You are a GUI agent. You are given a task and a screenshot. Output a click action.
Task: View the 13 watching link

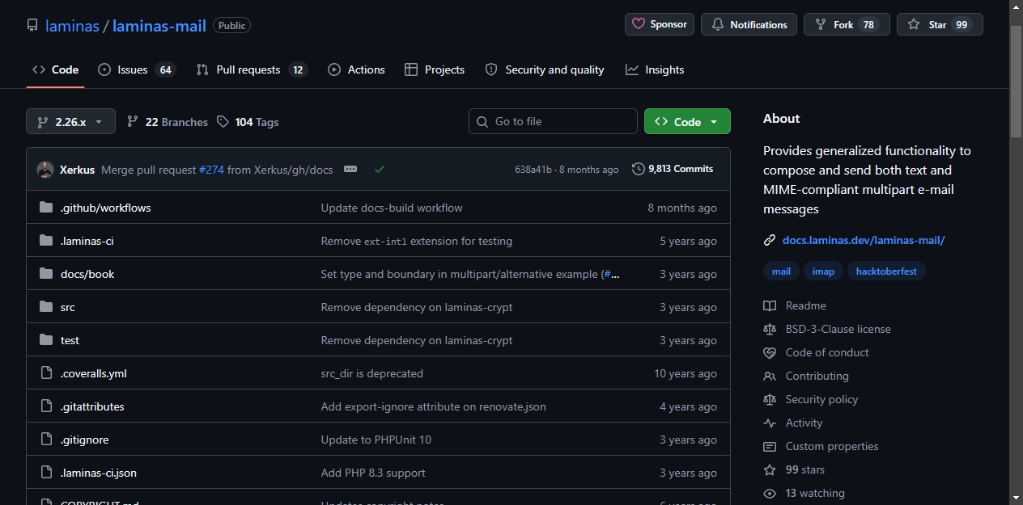point(804,493)
